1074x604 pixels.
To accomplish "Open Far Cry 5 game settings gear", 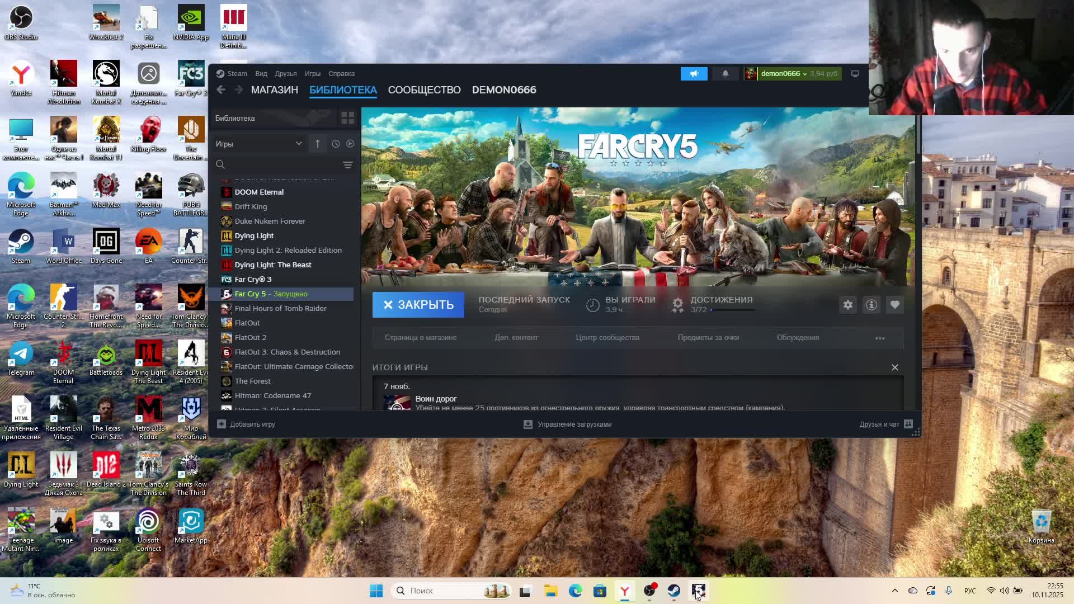I will pos(848,305).
